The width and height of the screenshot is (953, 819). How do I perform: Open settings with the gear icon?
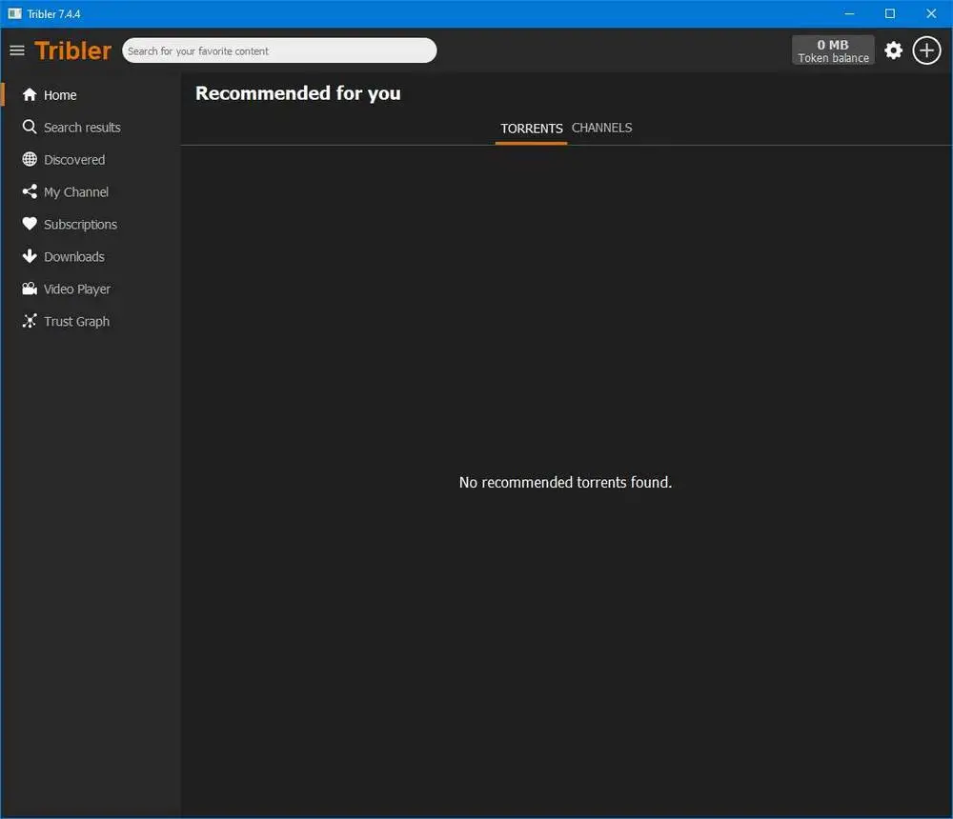coord(893,50)
